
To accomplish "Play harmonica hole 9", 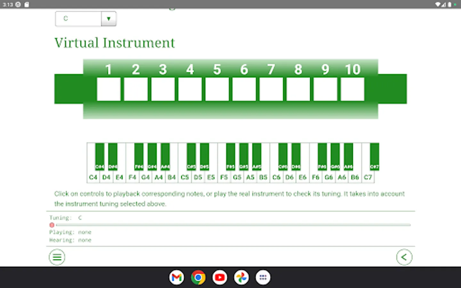I will point(325,89).
